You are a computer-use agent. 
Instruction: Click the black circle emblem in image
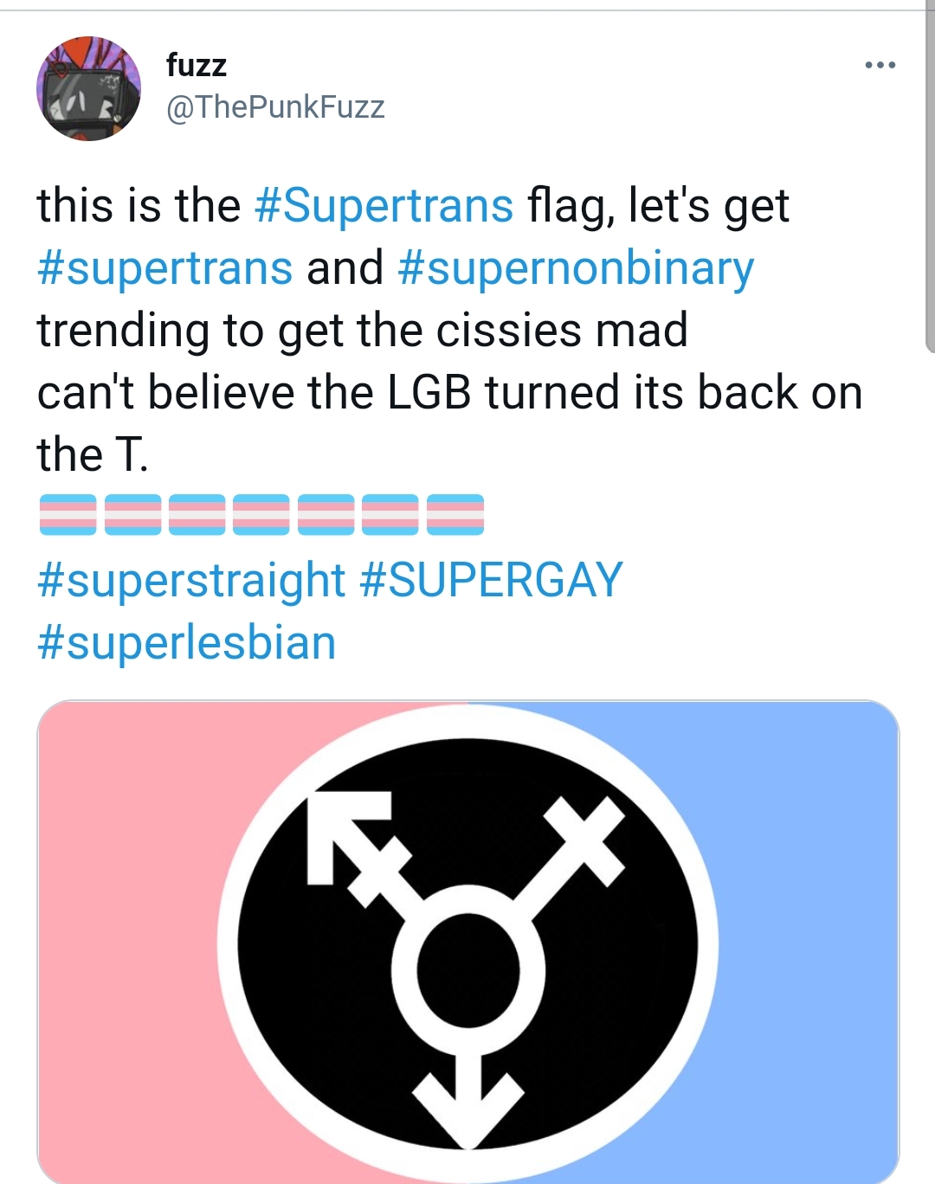coord(467,945)
